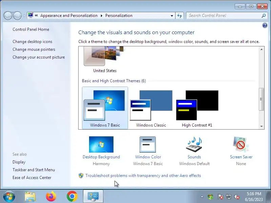Open Change desktop icons
Viewport: 271px width, 203px height.
32,42
